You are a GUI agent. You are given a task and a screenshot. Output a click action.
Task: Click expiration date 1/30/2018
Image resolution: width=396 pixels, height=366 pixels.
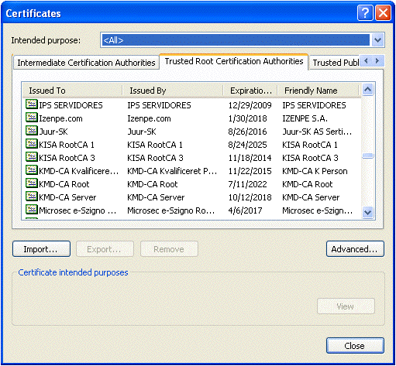(x=247, y=118)
